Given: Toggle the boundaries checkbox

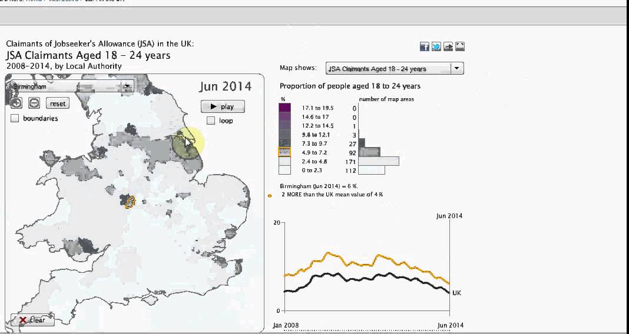Looking at the screenshot, I should click(x=15, y=119).
